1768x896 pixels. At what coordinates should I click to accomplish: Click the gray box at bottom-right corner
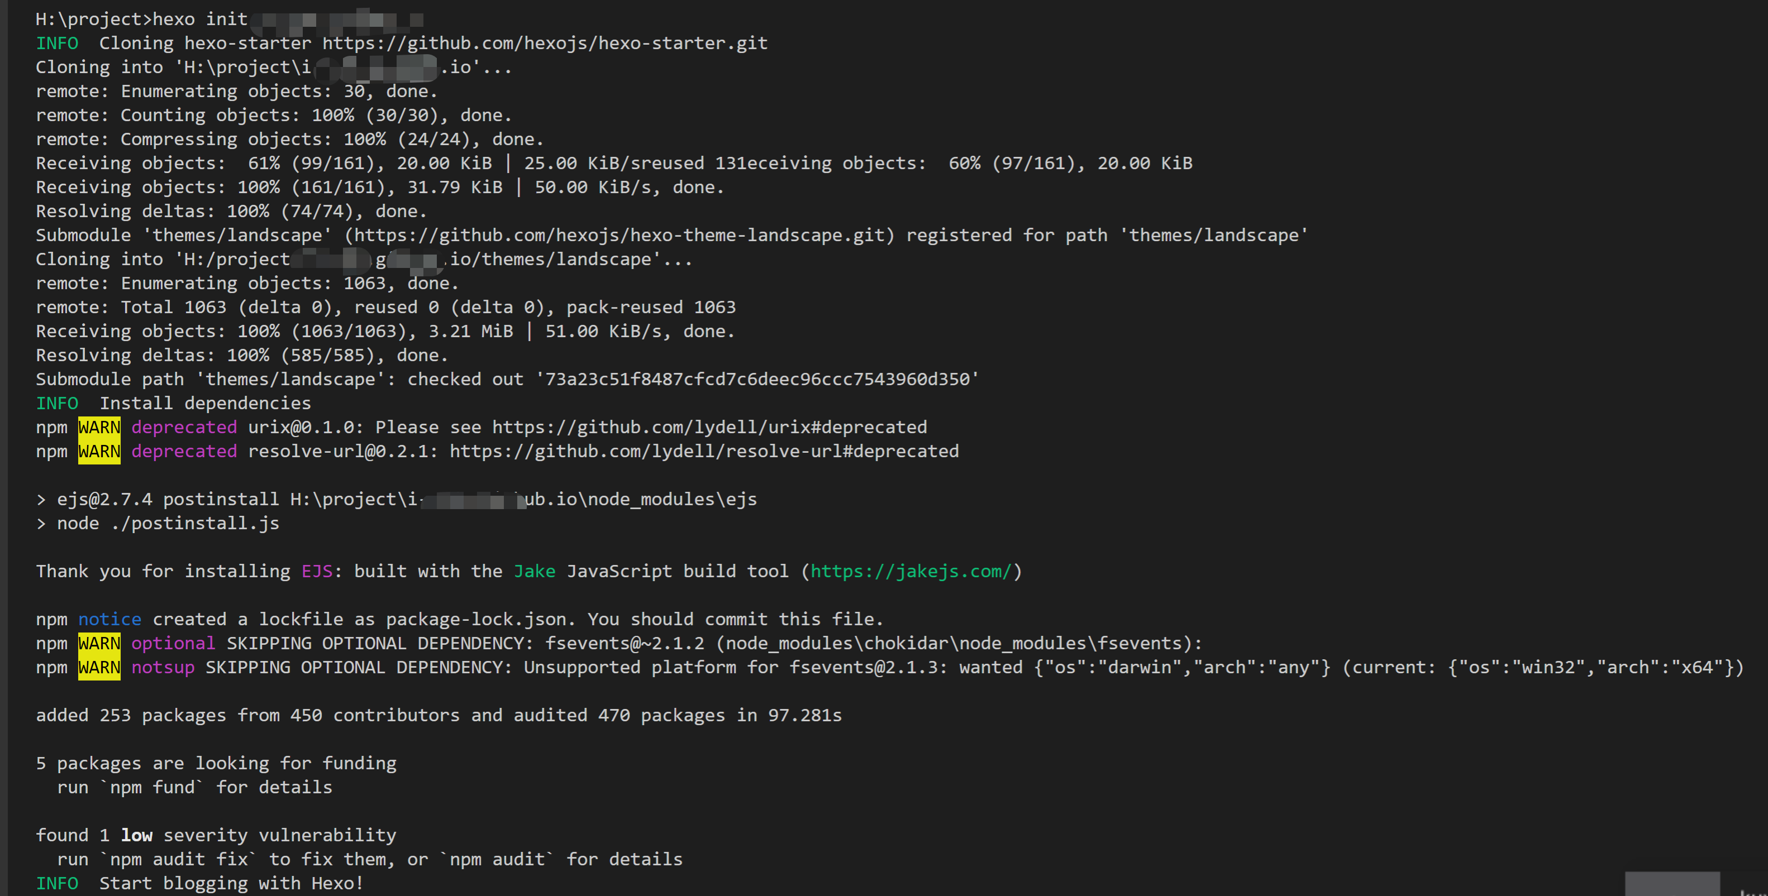coord(1672,884)
